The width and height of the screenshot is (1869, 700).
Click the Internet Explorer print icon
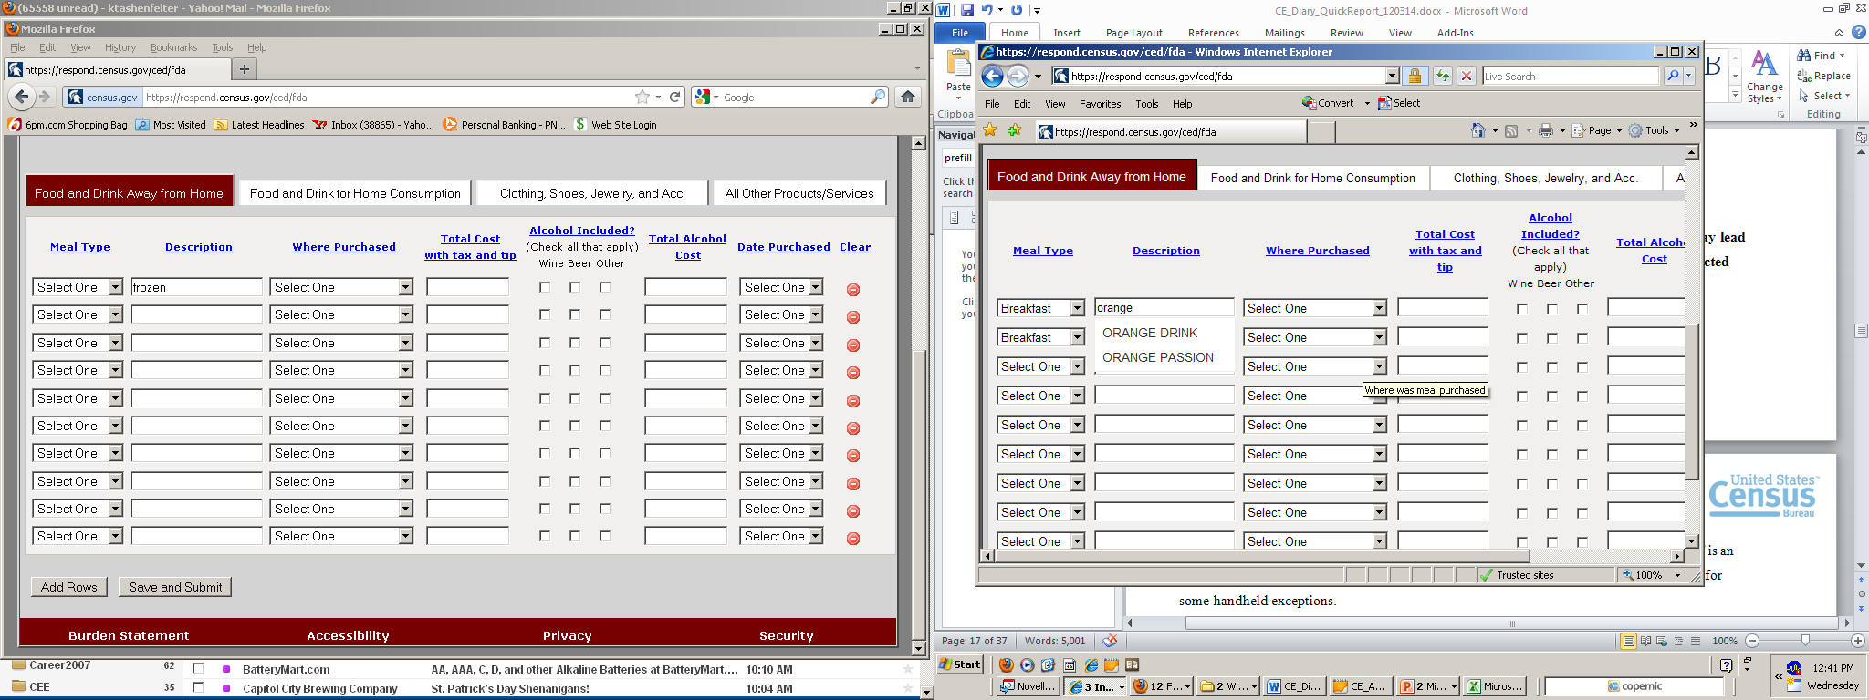[1545, 131]
